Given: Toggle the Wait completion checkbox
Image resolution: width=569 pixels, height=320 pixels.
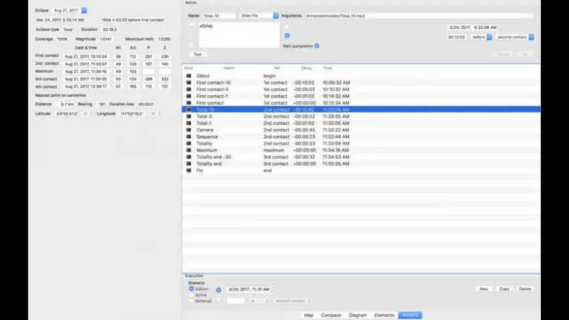Looking at the screenshot, I should [317, 46].
